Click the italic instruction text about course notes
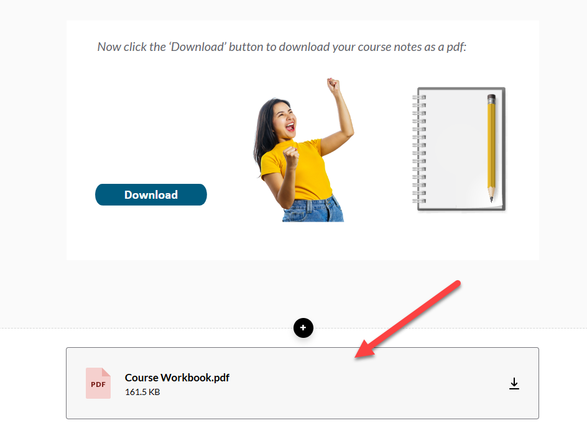Image resolution: width=587 pixels, height=436 pixels. 282,47
